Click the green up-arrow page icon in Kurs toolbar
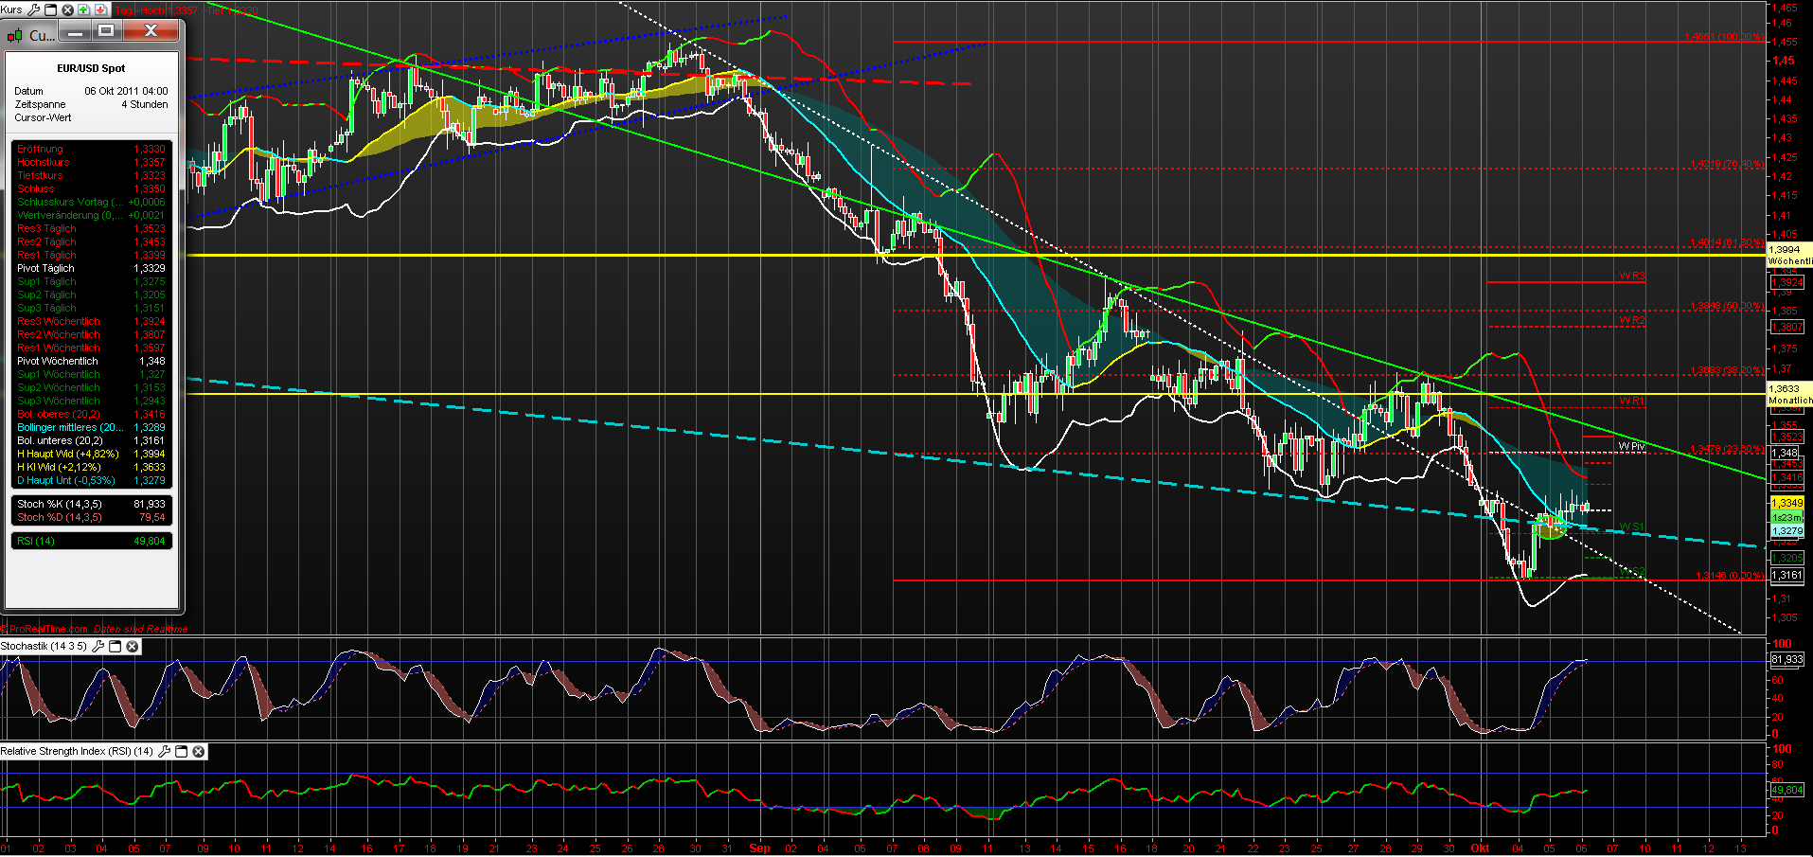This screenshot has width=1813, height=857. tap(83, 9)
